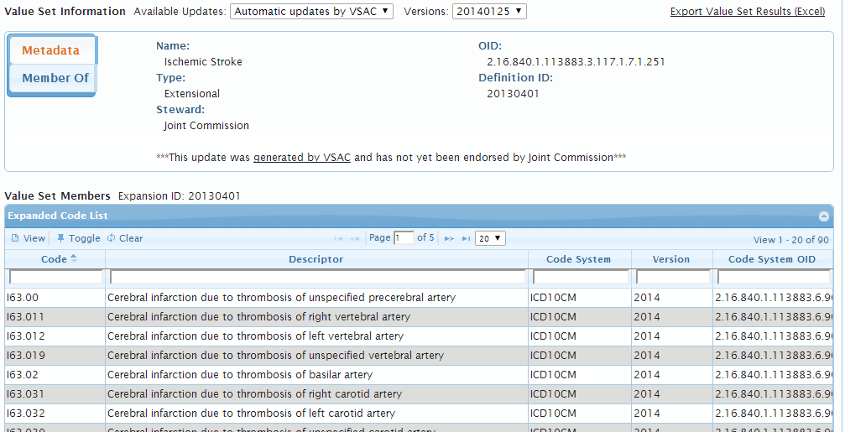Switch to the Metadata tab
This screenshot has width=845, height=432.
[x=51, y=50]
